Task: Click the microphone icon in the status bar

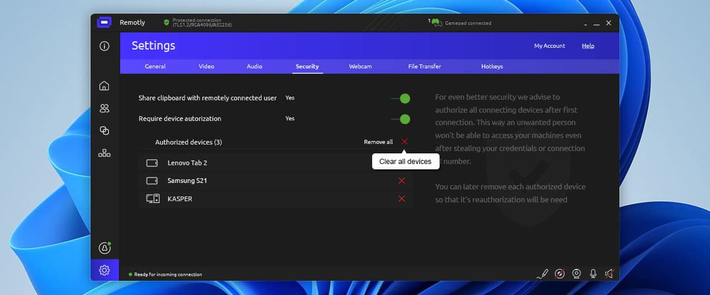Action: [x=593, y=274]
